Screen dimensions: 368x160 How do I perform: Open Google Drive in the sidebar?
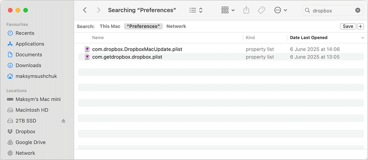tap(30, 142)
